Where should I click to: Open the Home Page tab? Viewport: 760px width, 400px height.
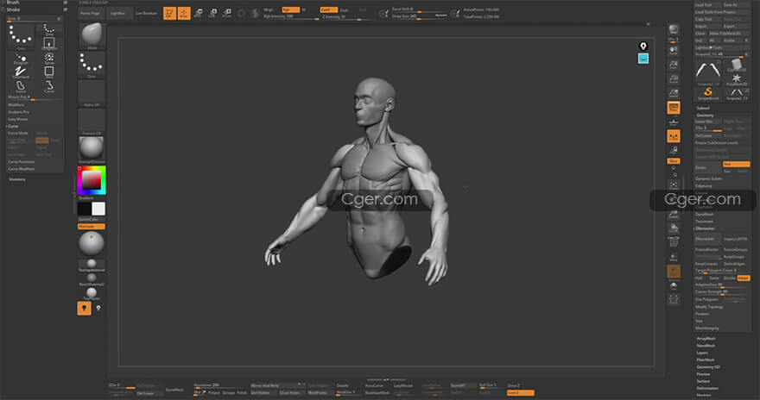click(x=90, y=13)
